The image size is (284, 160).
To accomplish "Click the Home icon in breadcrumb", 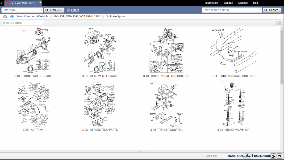I will coord(5,16).
